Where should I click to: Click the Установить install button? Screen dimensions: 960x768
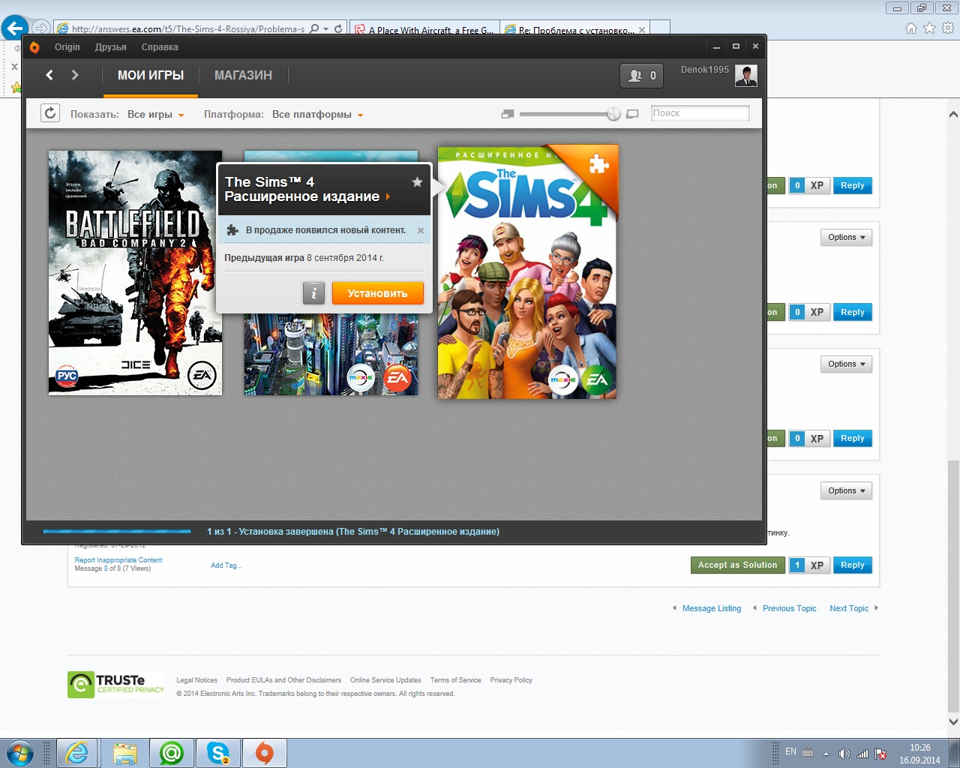click(x=378, y=293)
